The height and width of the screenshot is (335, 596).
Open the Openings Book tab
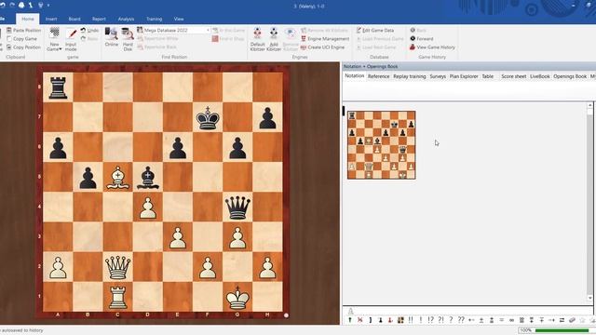[570, 76]
